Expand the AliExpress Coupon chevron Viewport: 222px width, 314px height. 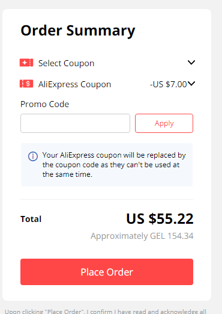point(191,84)
